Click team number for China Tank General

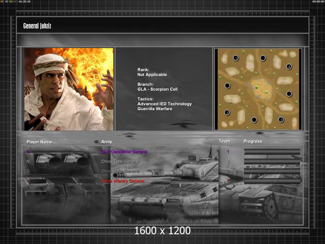tap(228, 161)
